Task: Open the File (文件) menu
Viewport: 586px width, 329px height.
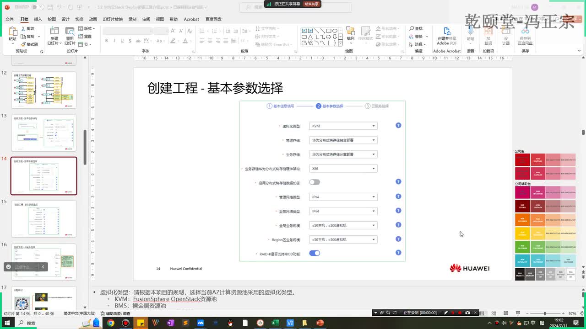Action: (9, 19)
